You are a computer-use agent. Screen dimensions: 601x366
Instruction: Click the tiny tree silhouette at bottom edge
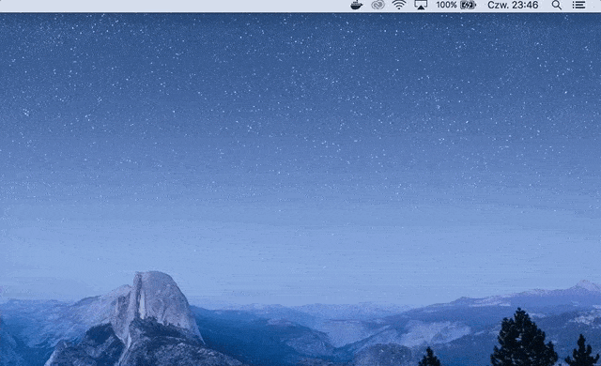coord(429,357)
